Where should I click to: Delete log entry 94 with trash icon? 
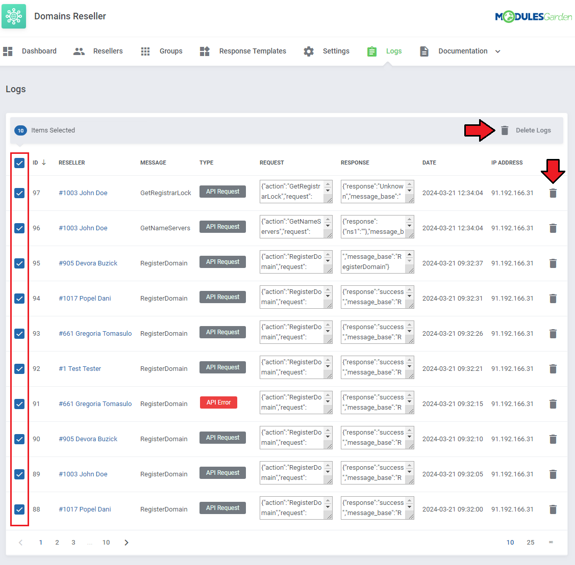coord(553,299)
